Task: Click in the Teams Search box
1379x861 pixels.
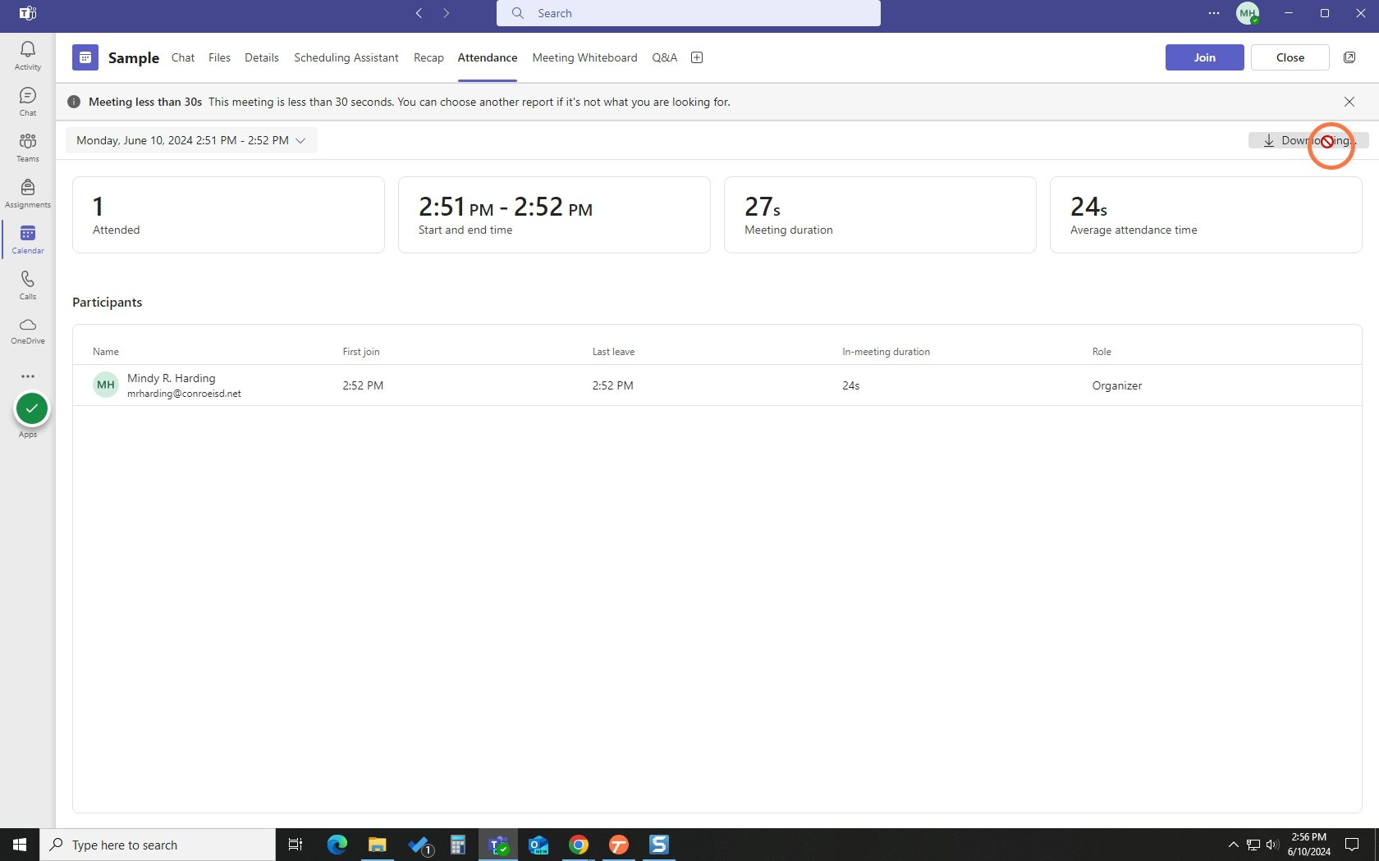Action: (689, 13)
